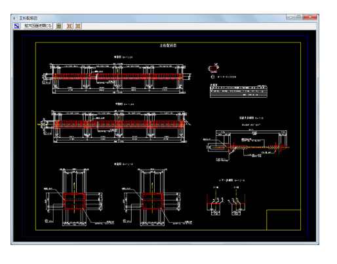Click the 拡大図面を閉じる button
Screen dimensions: 337x264
38,26
